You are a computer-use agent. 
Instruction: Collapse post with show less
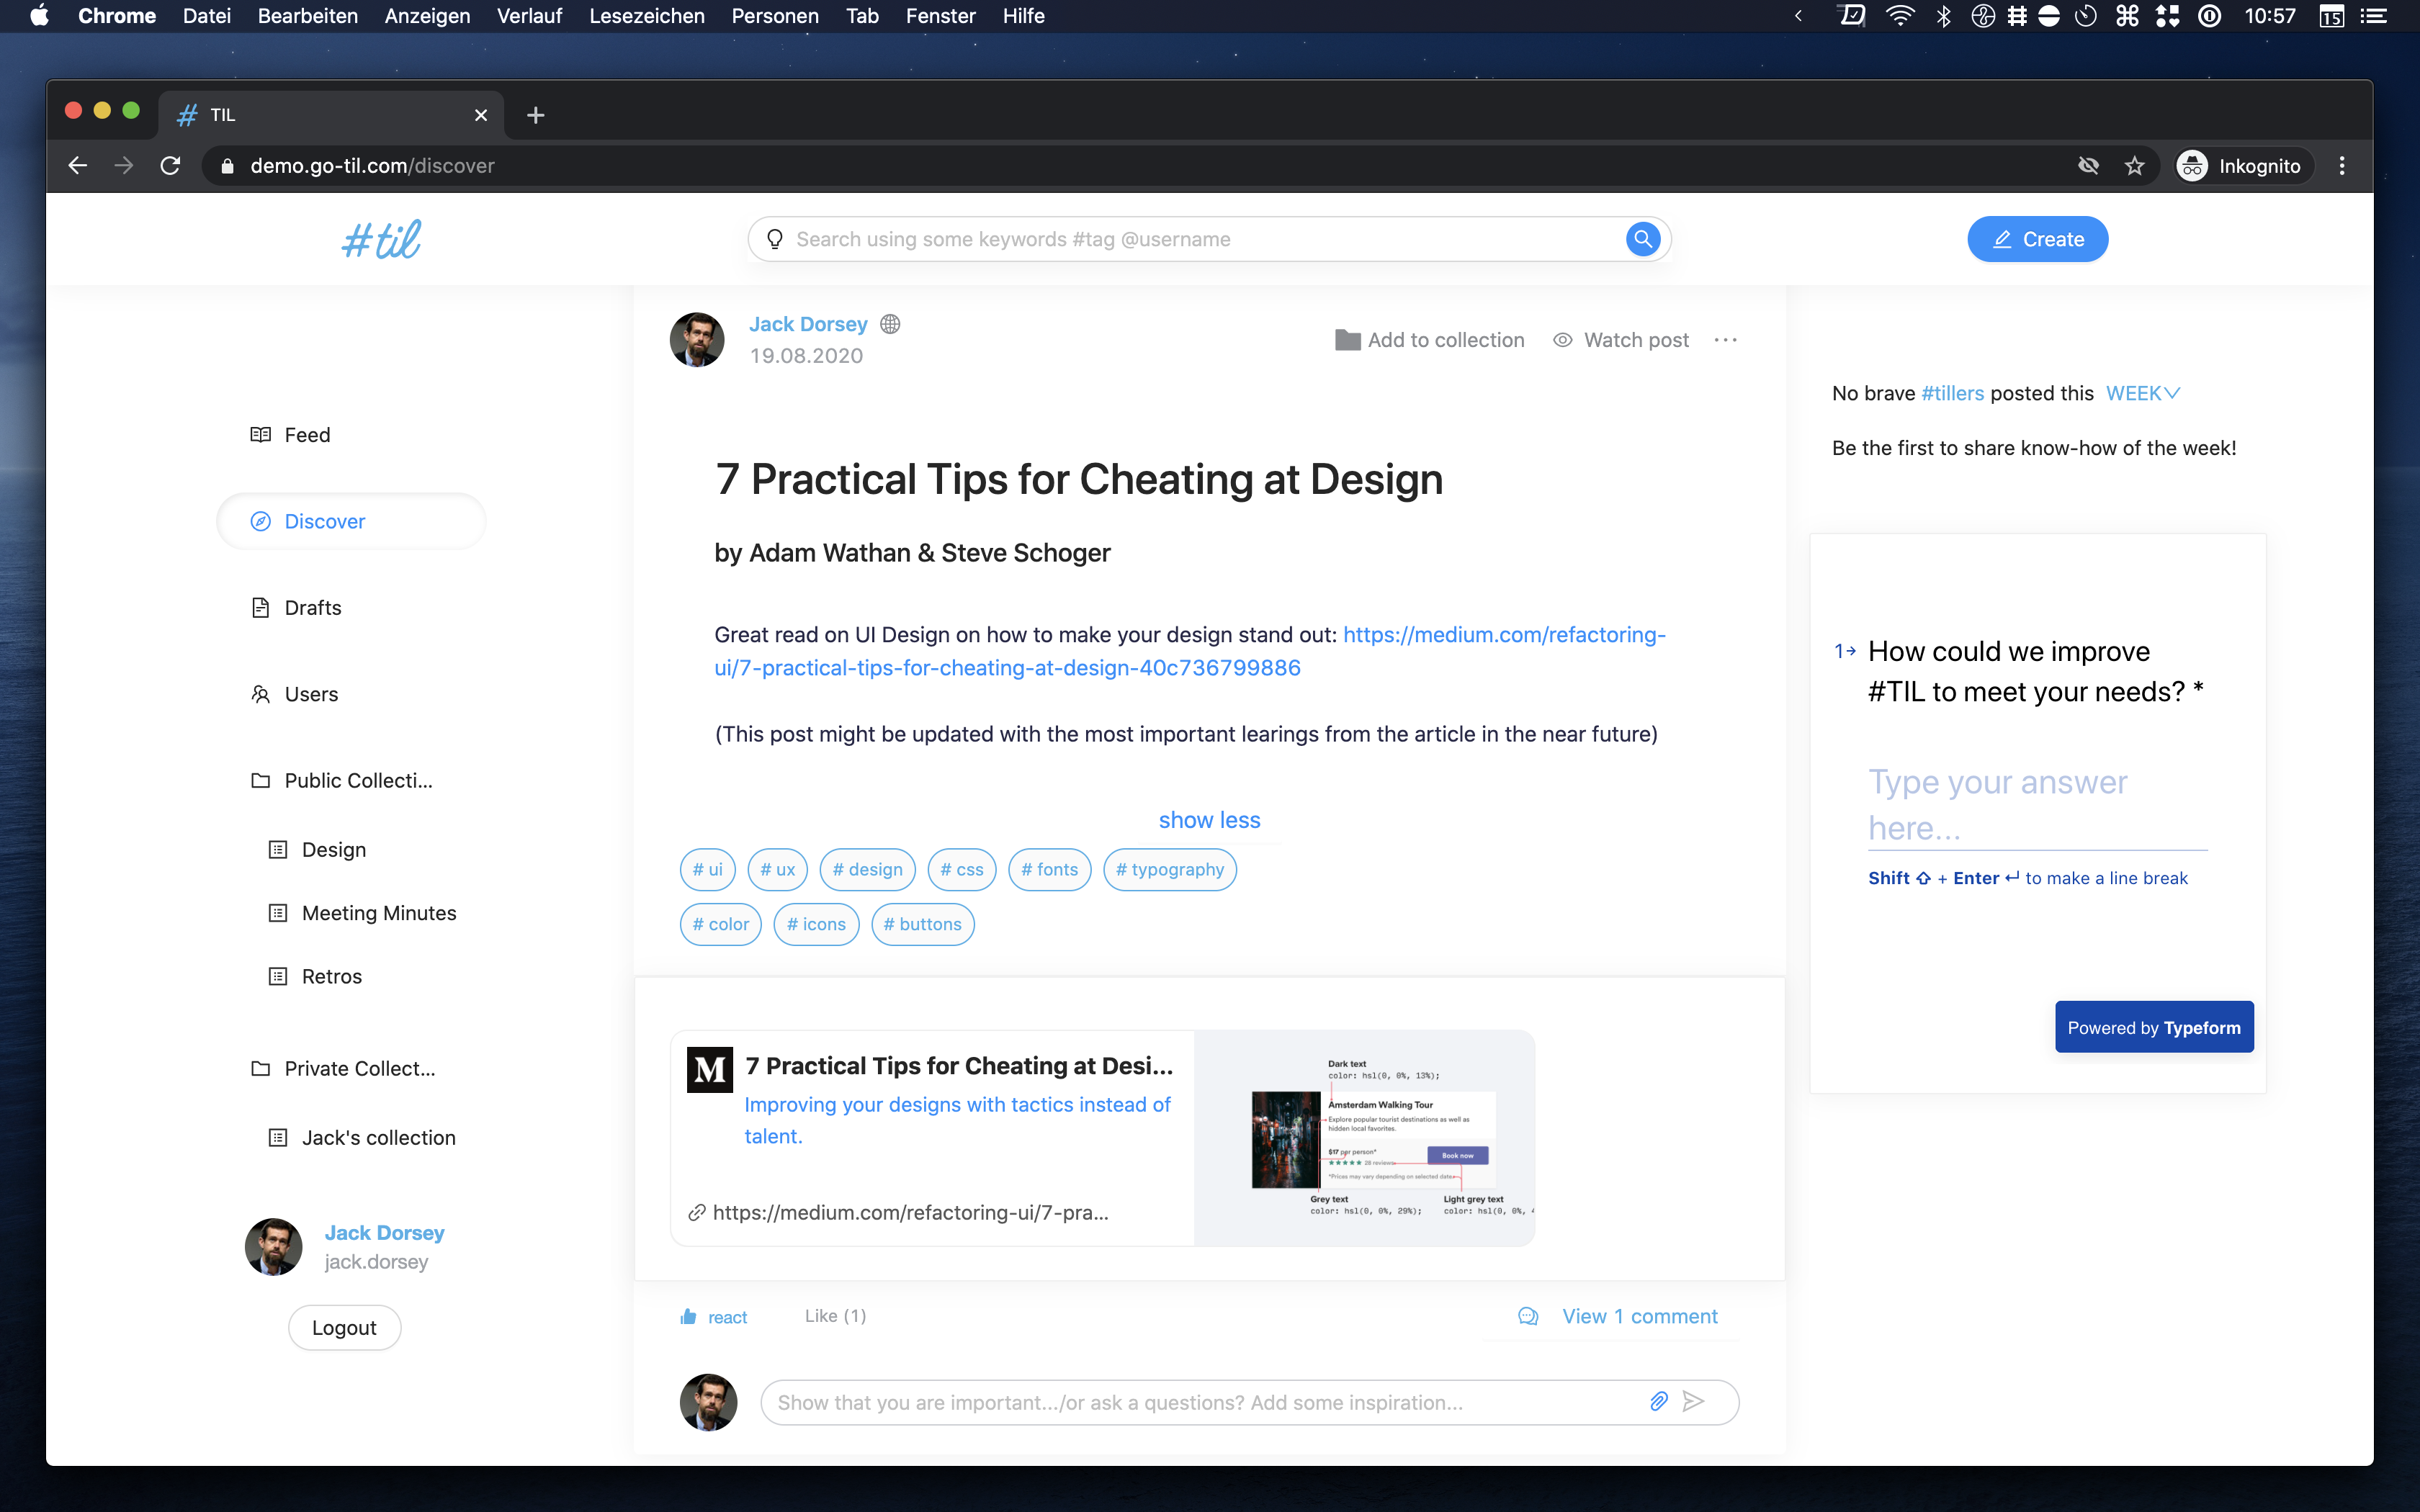[x=1209, y=820]
